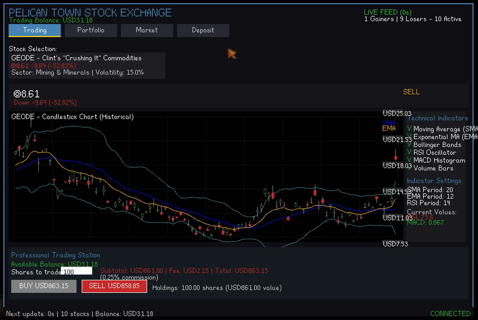Screen dimensions: 478x320
Task: Toggle the Exponential MA (EMA) indicator
Action: click(442, 137)
